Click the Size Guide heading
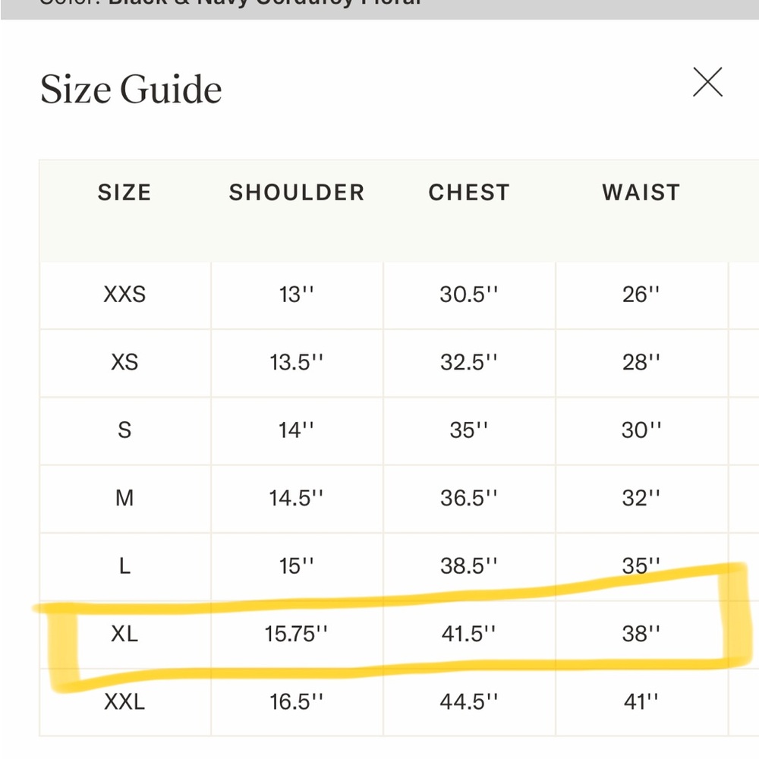 pos(131,90)
